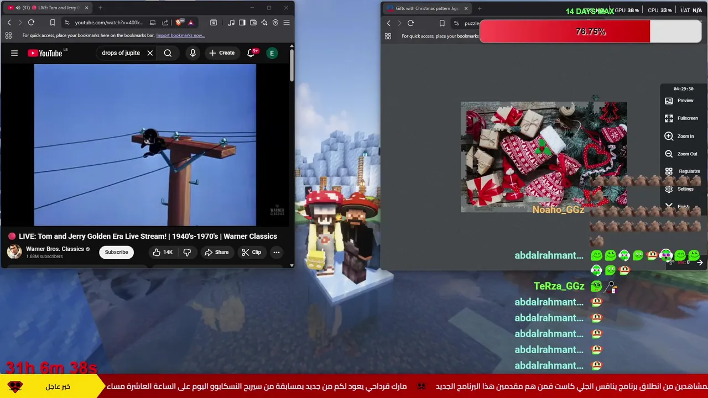Click the GPU 38 % overlay stat
Image resolution: width=708 pixels, height=398 pixels.
(x=627, y=11)
